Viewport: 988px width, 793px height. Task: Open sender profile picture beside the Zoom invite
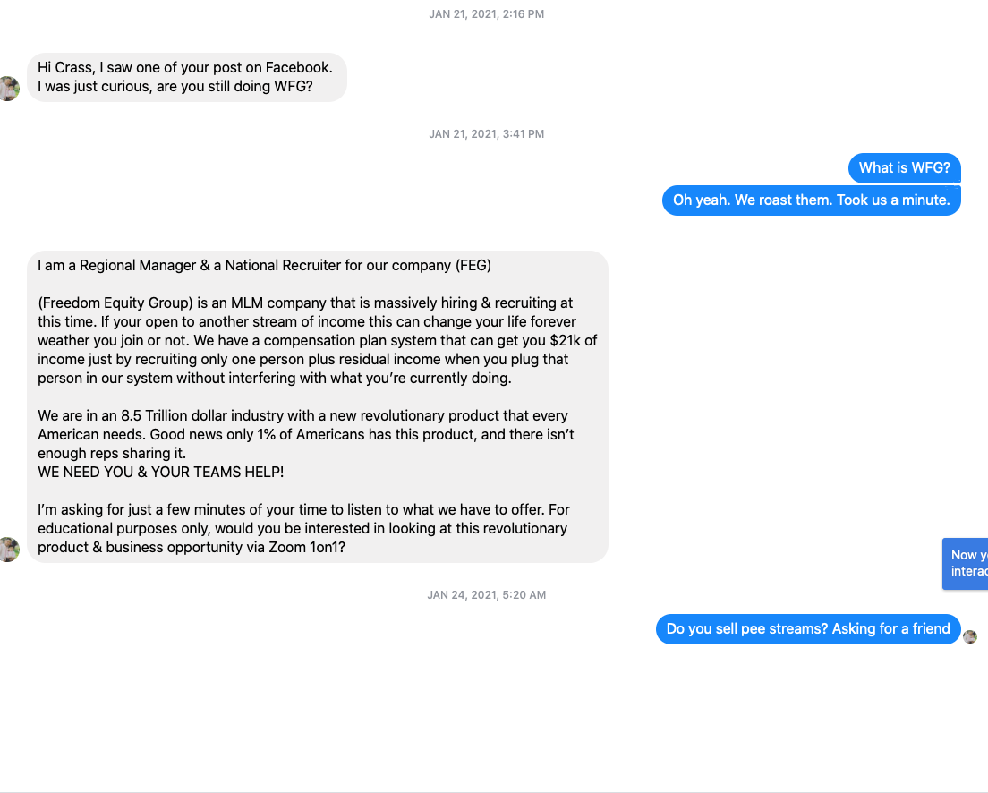pos(8,549)
